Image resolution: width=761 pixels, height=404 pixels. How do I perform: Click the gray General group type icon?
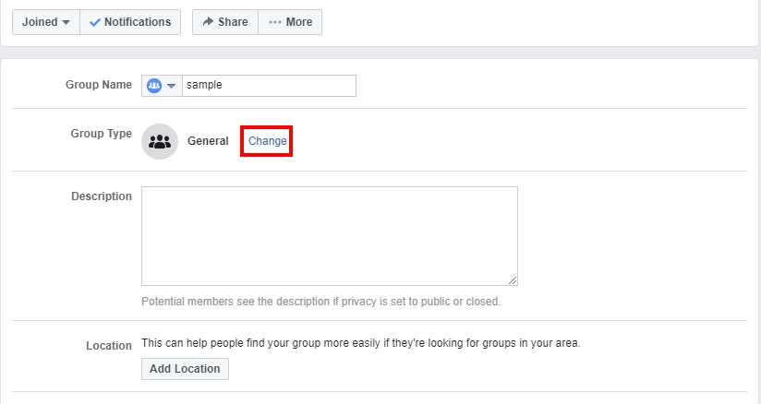pos(160,141)
